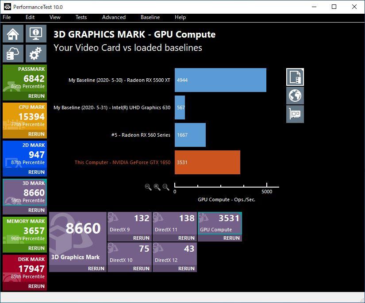Screen dimensions: 365x303
Task: Zoom in the chart with plus magnifier
Action: (x=157, y=187)
